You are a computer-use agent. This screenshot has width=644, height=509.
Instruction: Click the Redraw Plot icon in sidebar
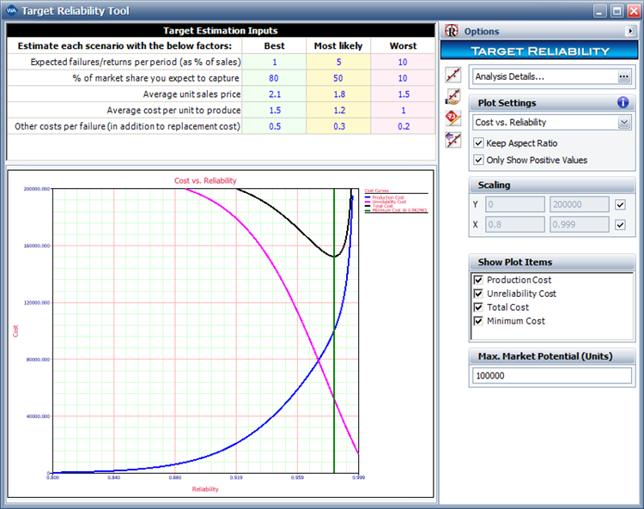453,76
